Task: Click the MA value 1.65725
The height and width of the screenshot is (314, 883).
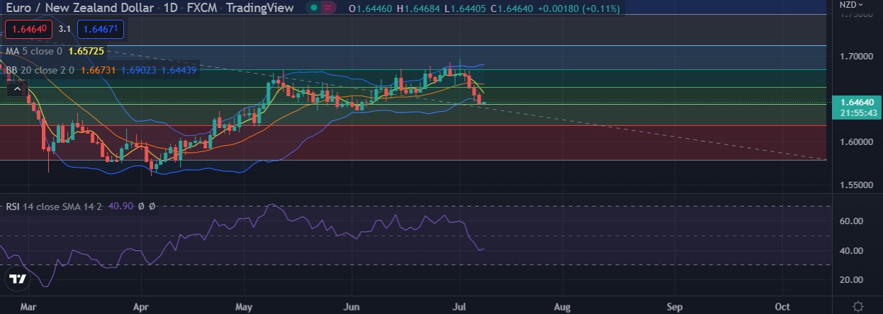Action: pyautogui.click(x=86, y=52)
